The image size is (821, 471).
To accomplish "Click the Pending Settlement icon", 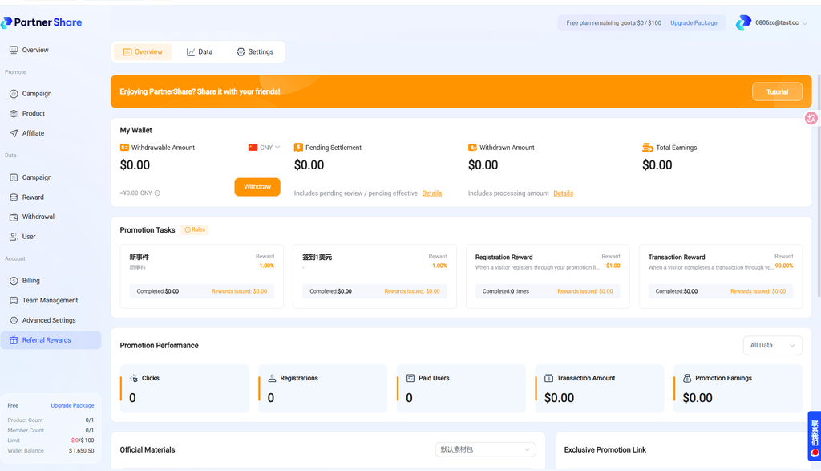I will pos(298,148).
